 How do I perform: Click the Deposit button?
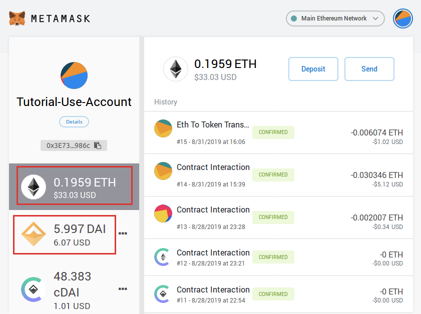coord(313,69)
